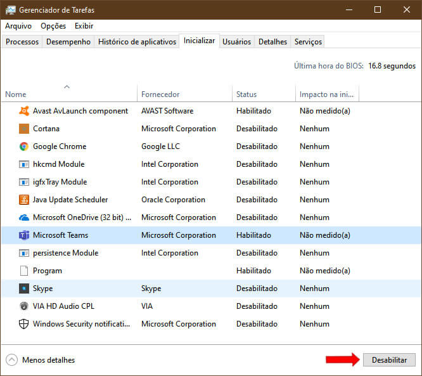Collapse view with the Menos detalhes arrow
The width and height of the screenshot is (422, 376).
(x=11, y=360)
